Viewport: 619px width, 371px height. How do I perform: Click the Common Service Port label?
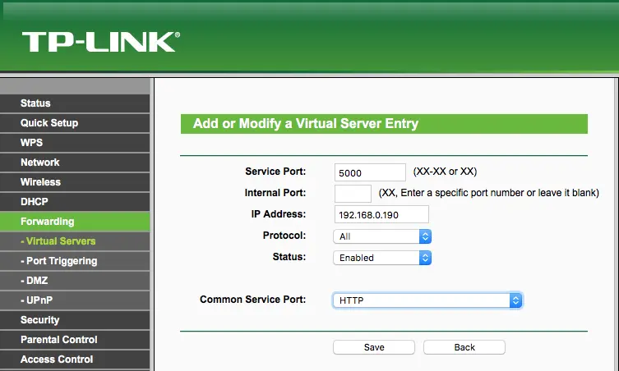(x=252, y=300)
